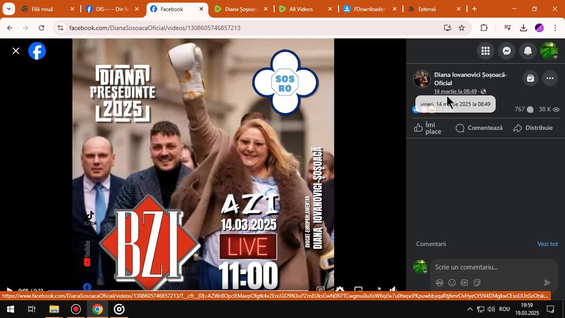
Task: Like the video with Îmi place
Action: (x=428, y=128)
